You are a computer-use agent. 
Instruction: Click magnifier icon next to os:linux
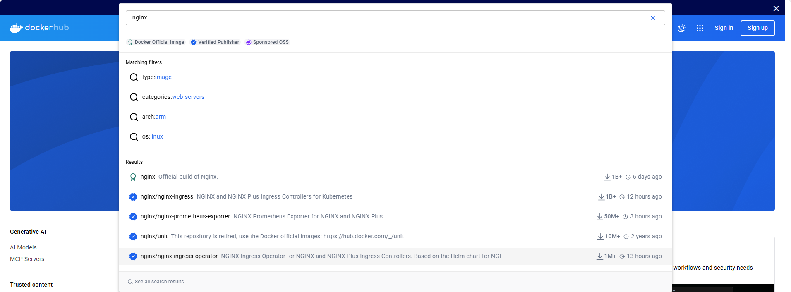click(134, 137)
